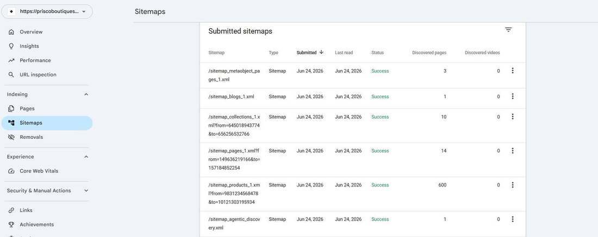Click the 10 discovered pages value
This screenshot has height=237, width=598.
[444, 117]
